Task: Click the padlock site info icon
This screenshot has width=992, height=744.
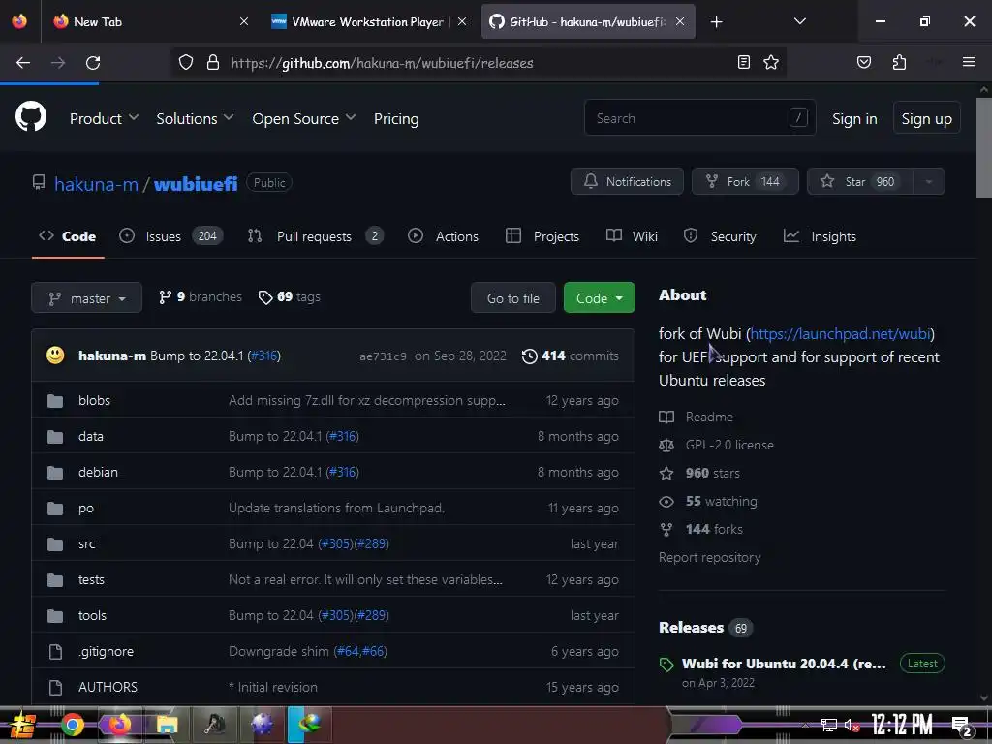Action: point(213,63)
